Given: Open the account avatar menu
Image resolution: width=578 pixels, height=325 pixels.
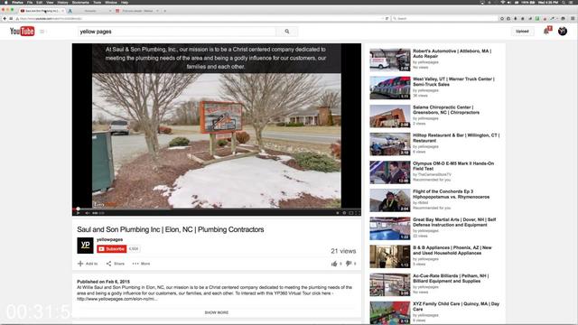Looking at the screenshot, I should point(563,32).
